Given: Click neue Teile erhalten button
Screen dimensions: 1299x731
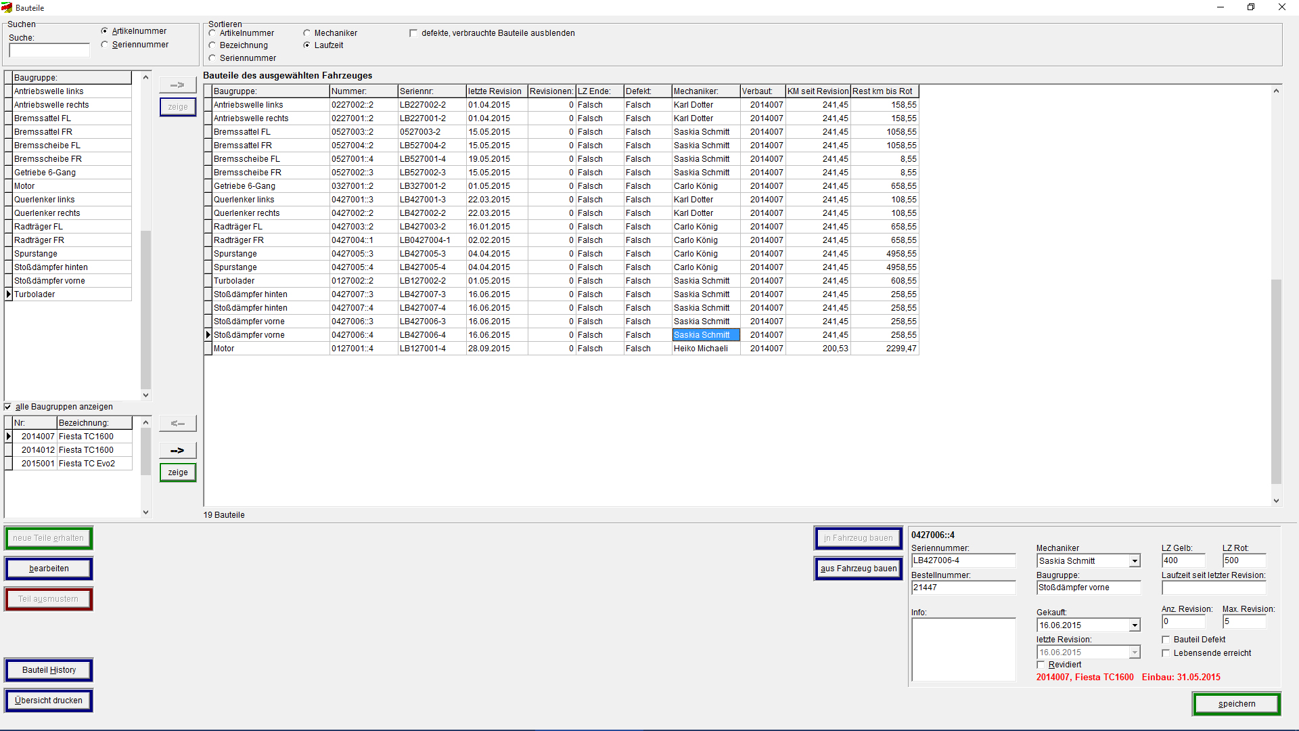Looking at the screenshot, I should pos(48,538).
